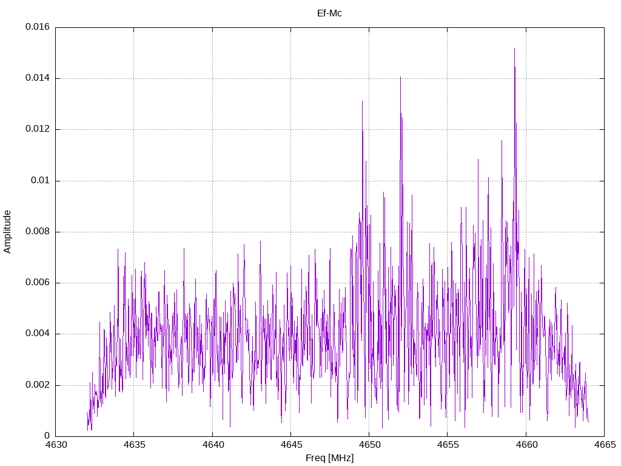Click the y-axis tick value 0.008
The image size is (621, 466).
point(38,232)
